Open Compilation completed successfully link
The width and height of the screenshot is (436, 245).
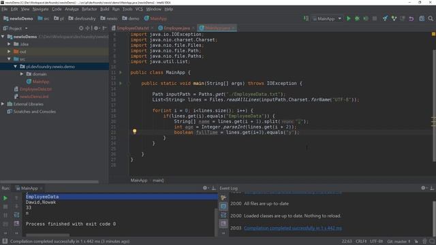[292, 228]
